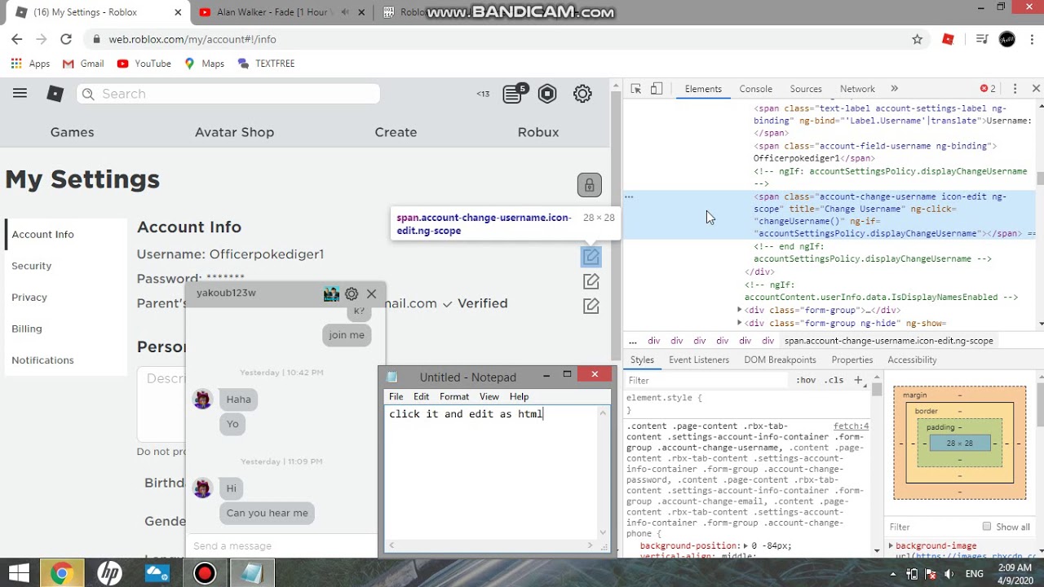Viewport: 1044px width, 587px height.
Task: Close the yakoub123w chat window
Action: 371,293
